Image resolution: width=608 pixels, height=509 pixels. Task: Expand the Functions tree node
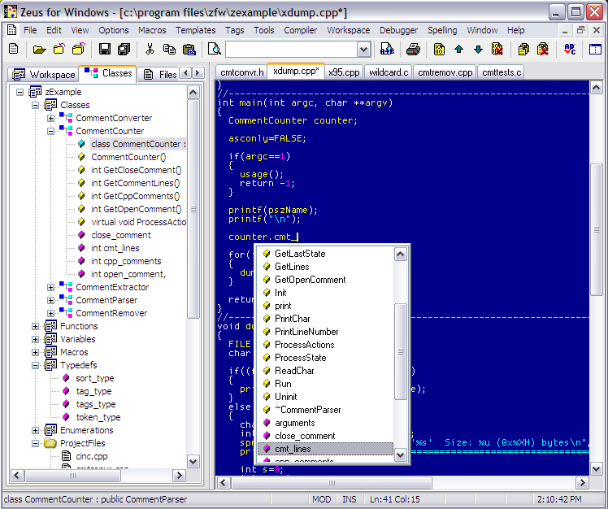tap(35, 326)
